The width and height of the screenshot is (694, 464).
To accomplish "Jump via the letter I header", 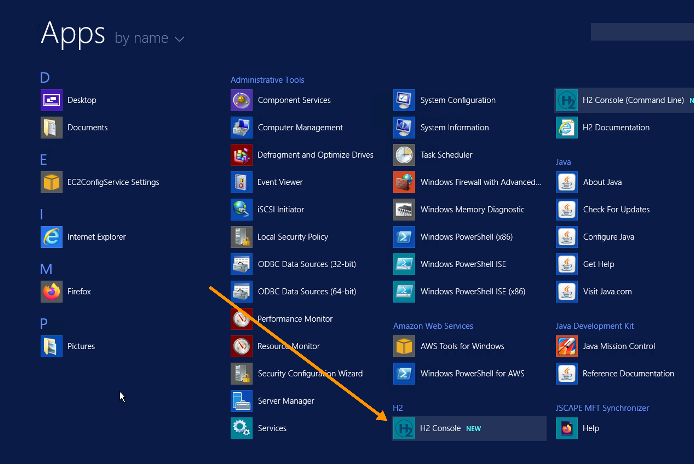I will (41, 214).
